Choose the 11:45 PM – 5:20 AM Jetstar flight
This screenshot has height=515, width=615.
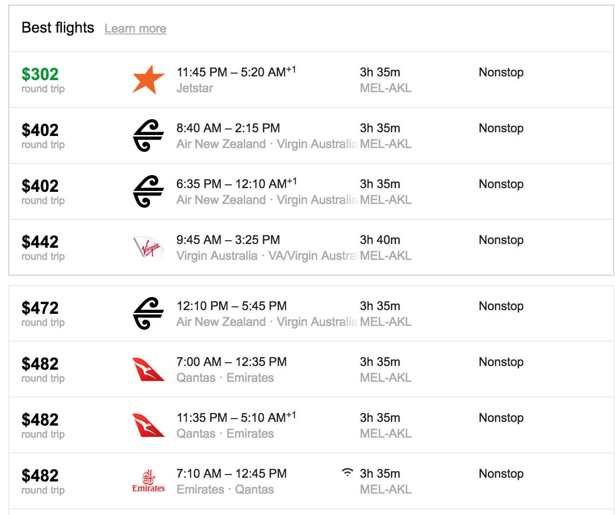[236, 72]
